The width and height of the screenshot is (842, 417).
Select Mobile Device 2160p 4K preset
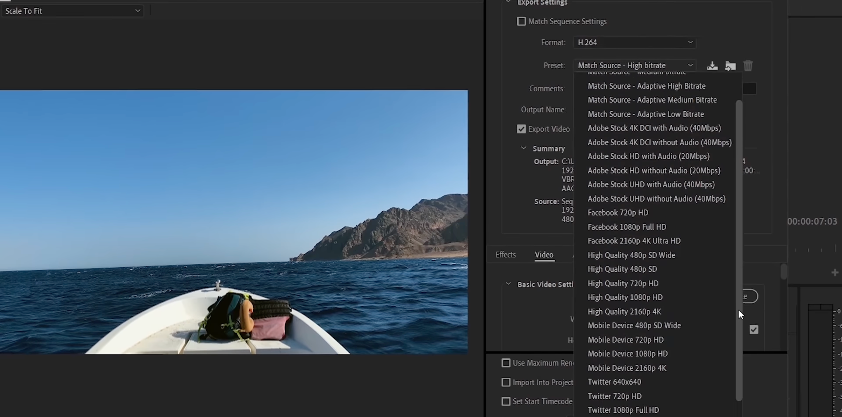click(x=627, y=368)
